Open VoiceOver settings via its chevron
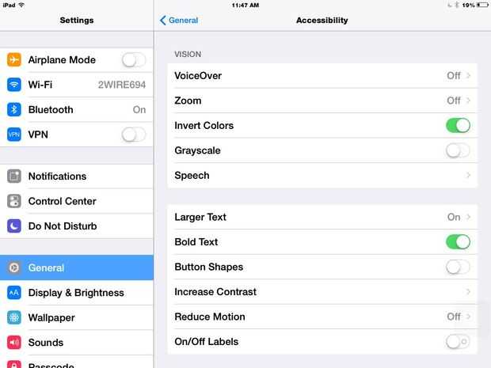 (x=469, y=76)
